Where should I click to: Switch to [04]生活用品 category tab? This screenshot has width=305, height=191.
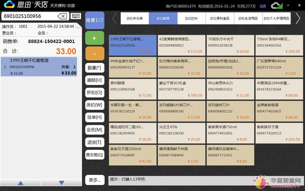click(248, 18)
